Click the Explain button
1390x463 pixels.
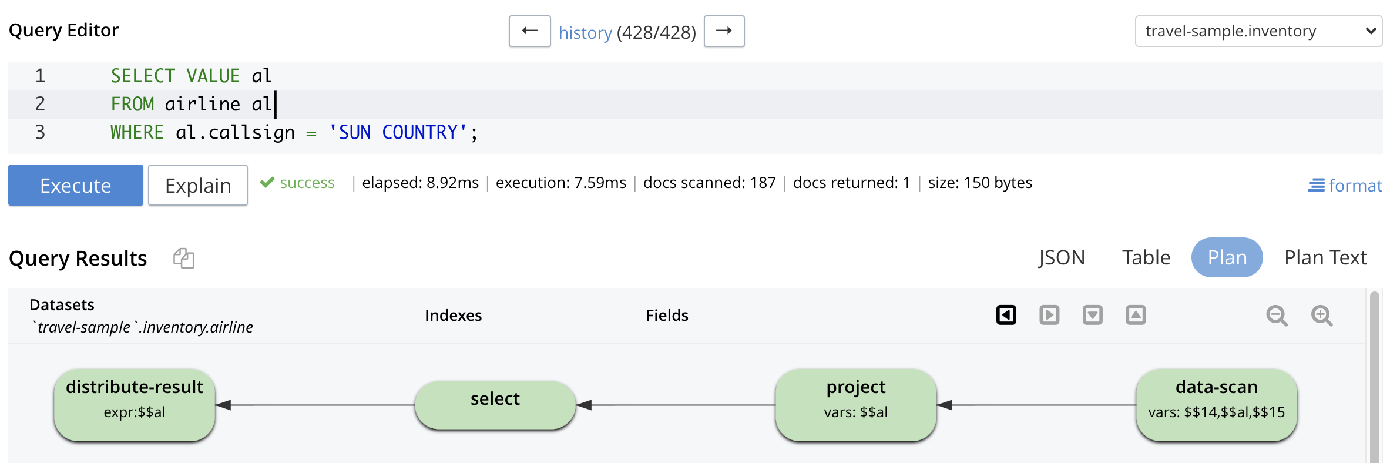[x=198, y=185]
